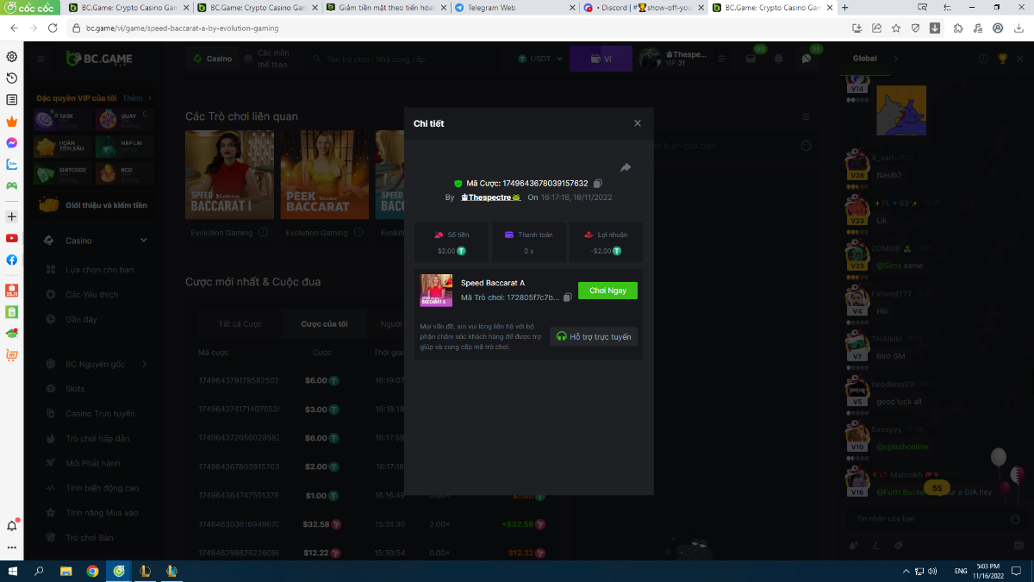Click the share arrow icon in details dialog
The width and height of the screenshot is (1034, 582).
coord(626,167)
